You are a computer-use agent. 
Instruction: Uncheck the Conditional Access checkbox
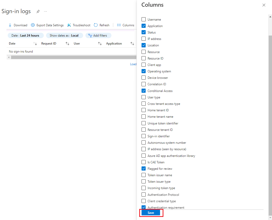[x=144, y=91]
